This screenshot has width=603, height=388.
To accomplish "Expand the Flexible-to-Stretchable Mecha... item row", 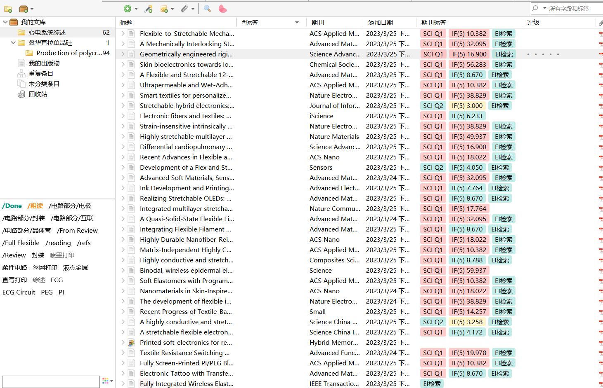I will (123, 34).
